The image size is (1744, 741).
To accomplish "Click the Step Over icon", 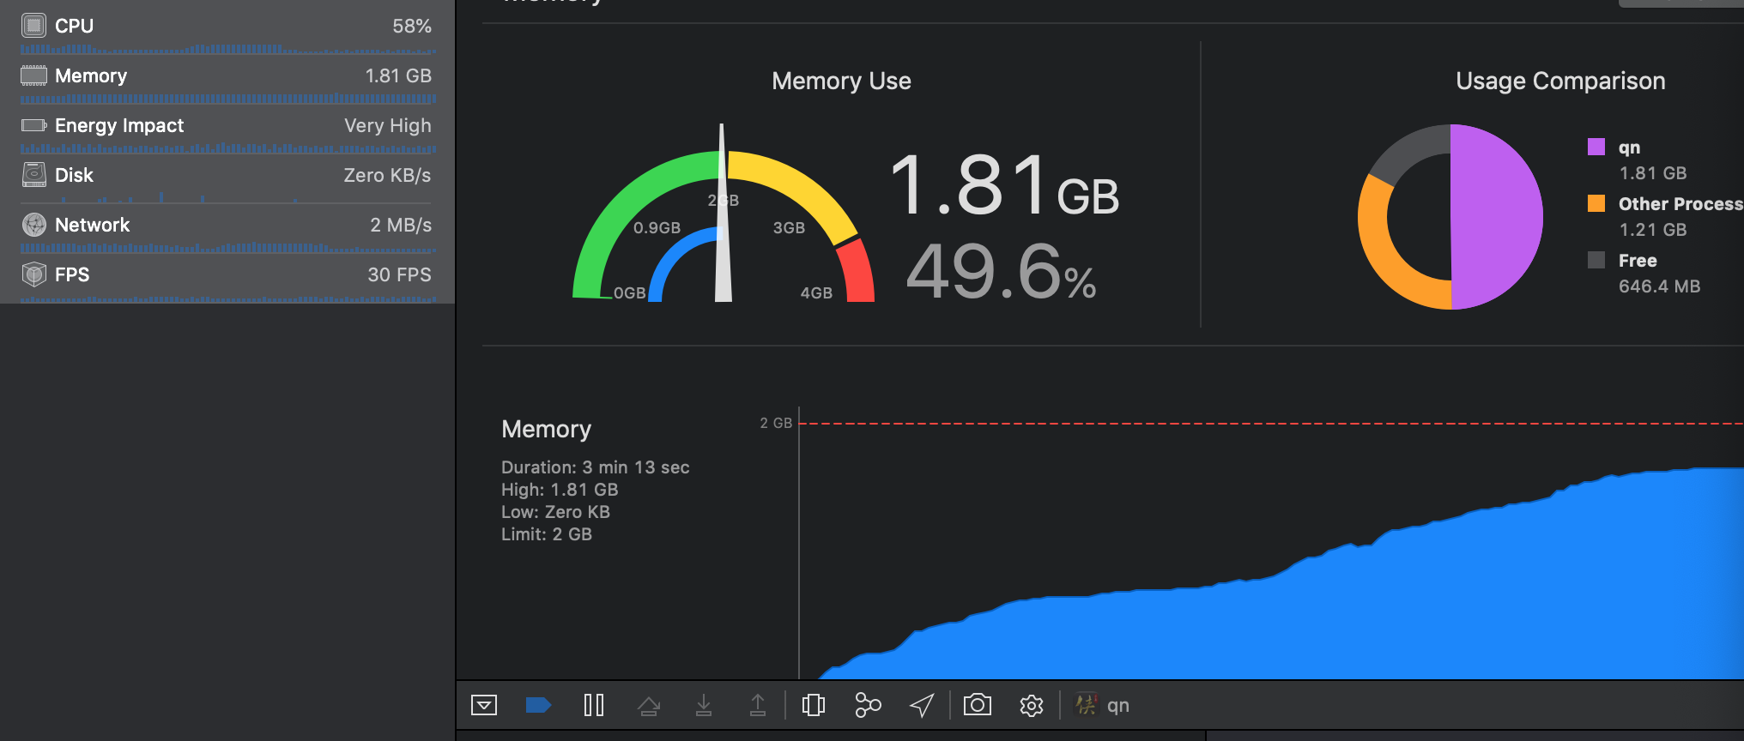I will (x=649, y=705).
